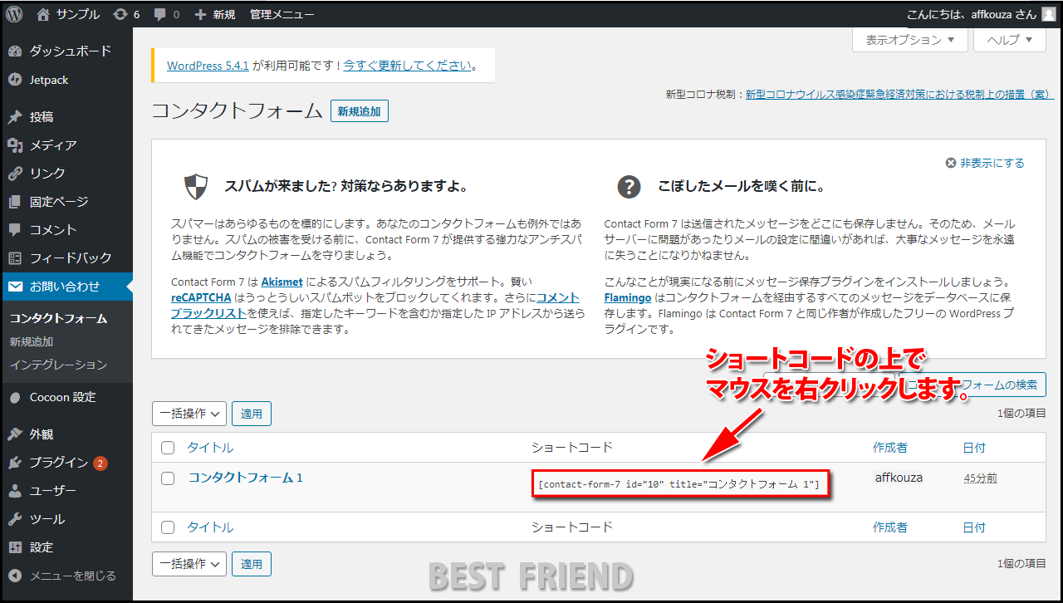Image resolution: width=1063 pixels, height=603 pixels.
Task: Click the ダッシュボード dashboard icon
Action: 15,51
